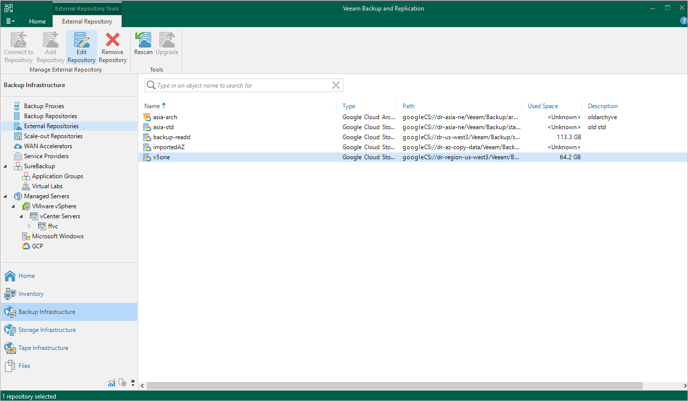Collapse the vCenter Servers tree node
This screenshot has height=401, width=688.
(22, 216)
